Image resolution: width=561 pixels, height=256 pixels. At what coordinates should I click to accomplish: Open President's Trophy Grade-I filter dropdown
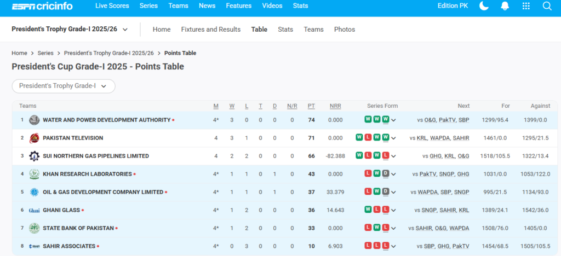click(x=63, y=86)
